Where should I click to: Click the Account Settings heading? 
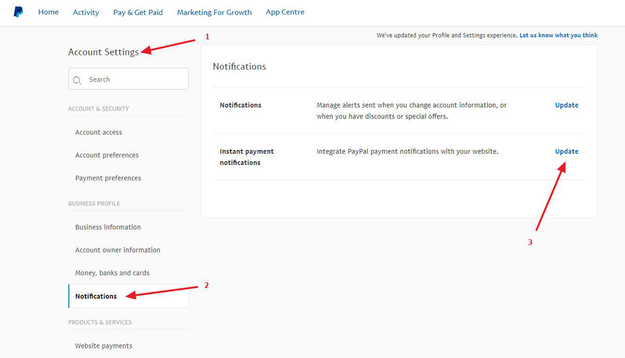(104, 52)
